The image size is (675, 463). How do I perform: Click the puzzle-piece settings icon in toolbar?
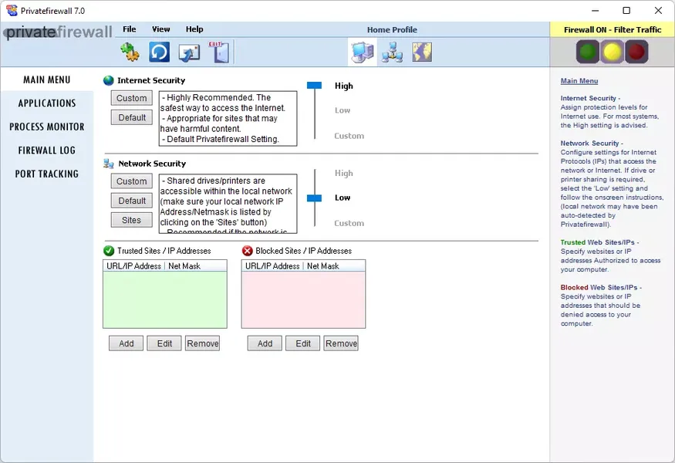(130, 52)
